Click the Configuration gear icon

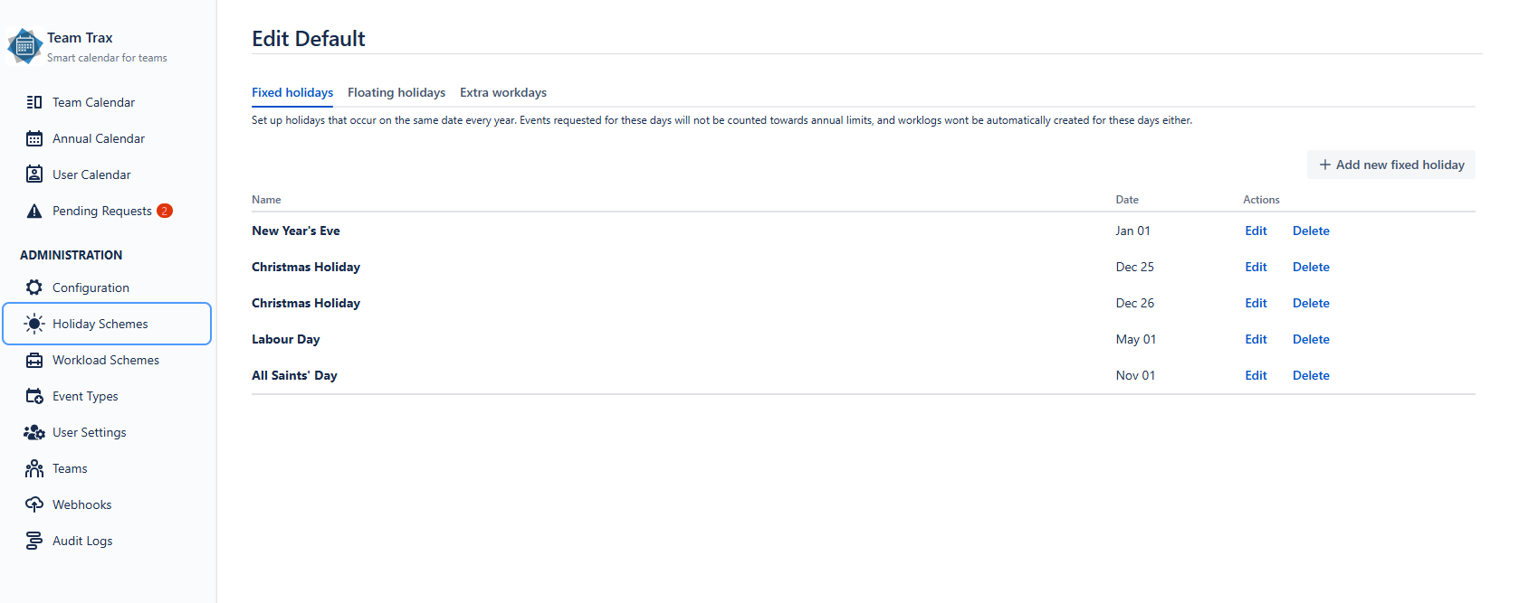pos(34,287)
